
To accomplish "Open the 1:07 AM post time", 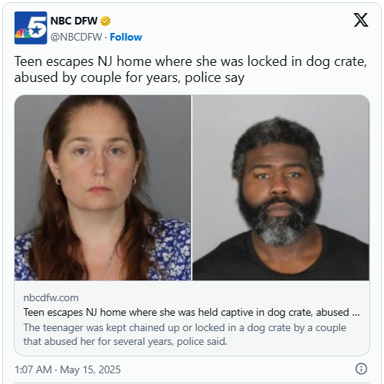I will tap(33, 369).
